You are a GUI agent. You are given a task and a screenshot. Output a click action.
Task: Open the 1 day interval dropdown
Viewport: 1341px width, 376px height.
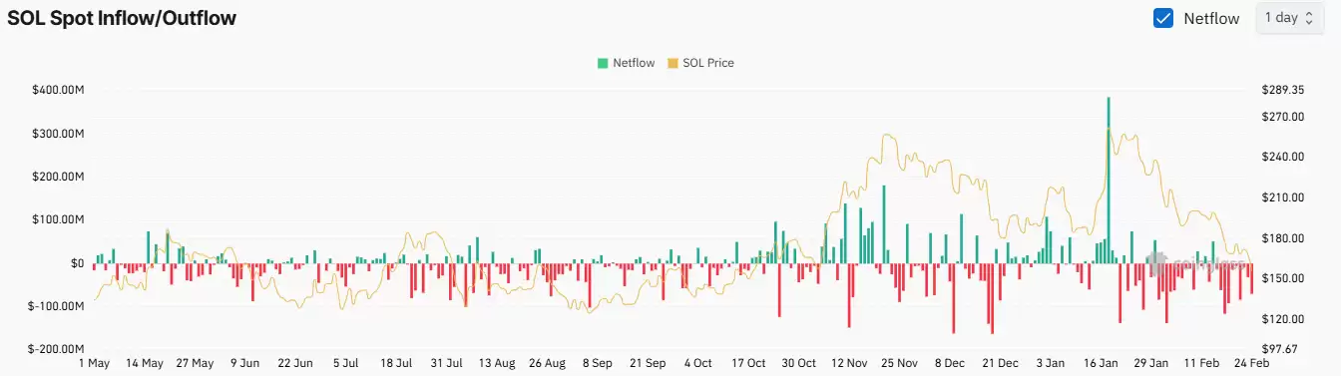1289,18
